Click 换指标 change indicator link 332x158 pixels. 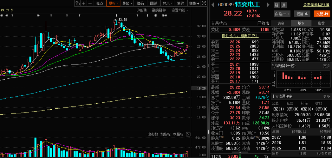click(179, 134)
